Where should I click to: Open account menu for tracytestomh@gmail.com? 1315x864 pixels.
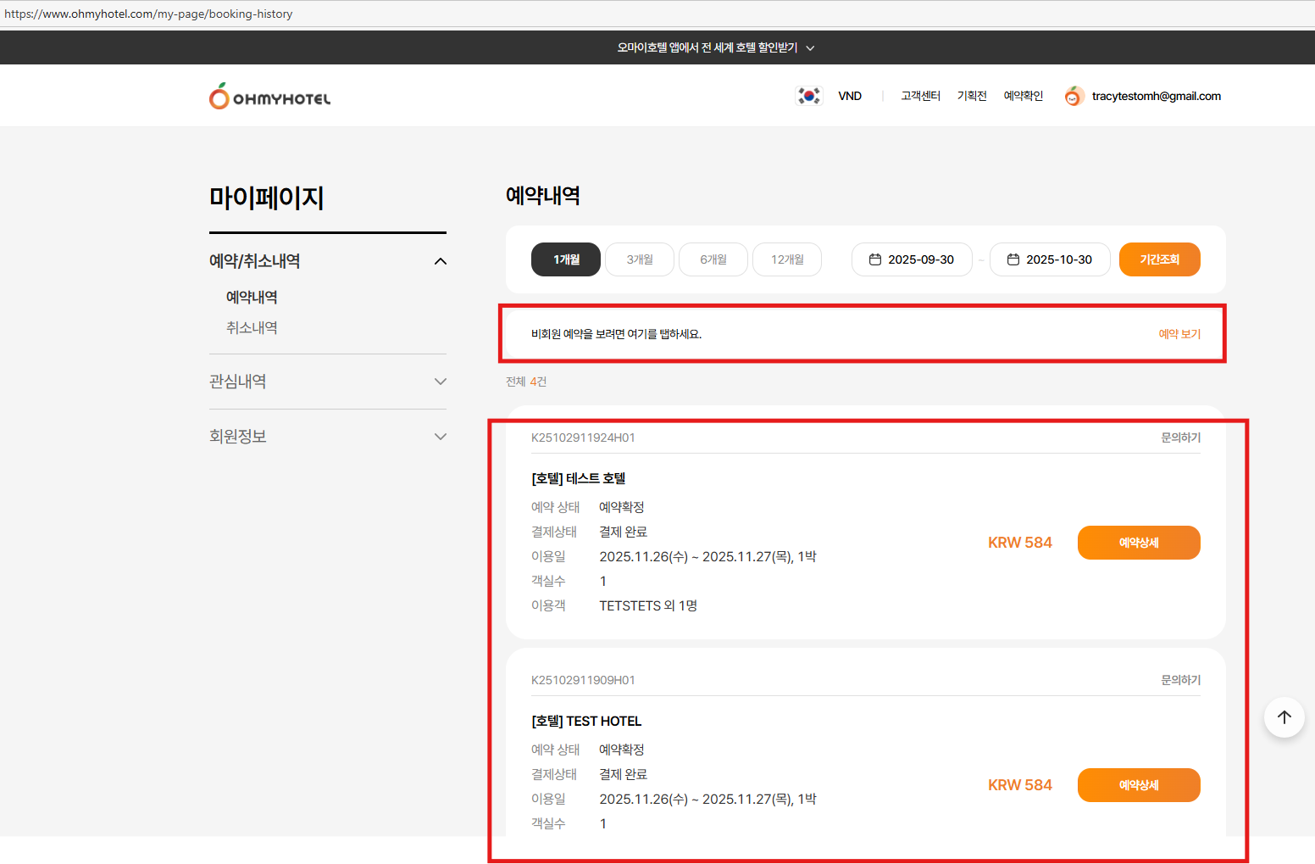point(1157,96)
